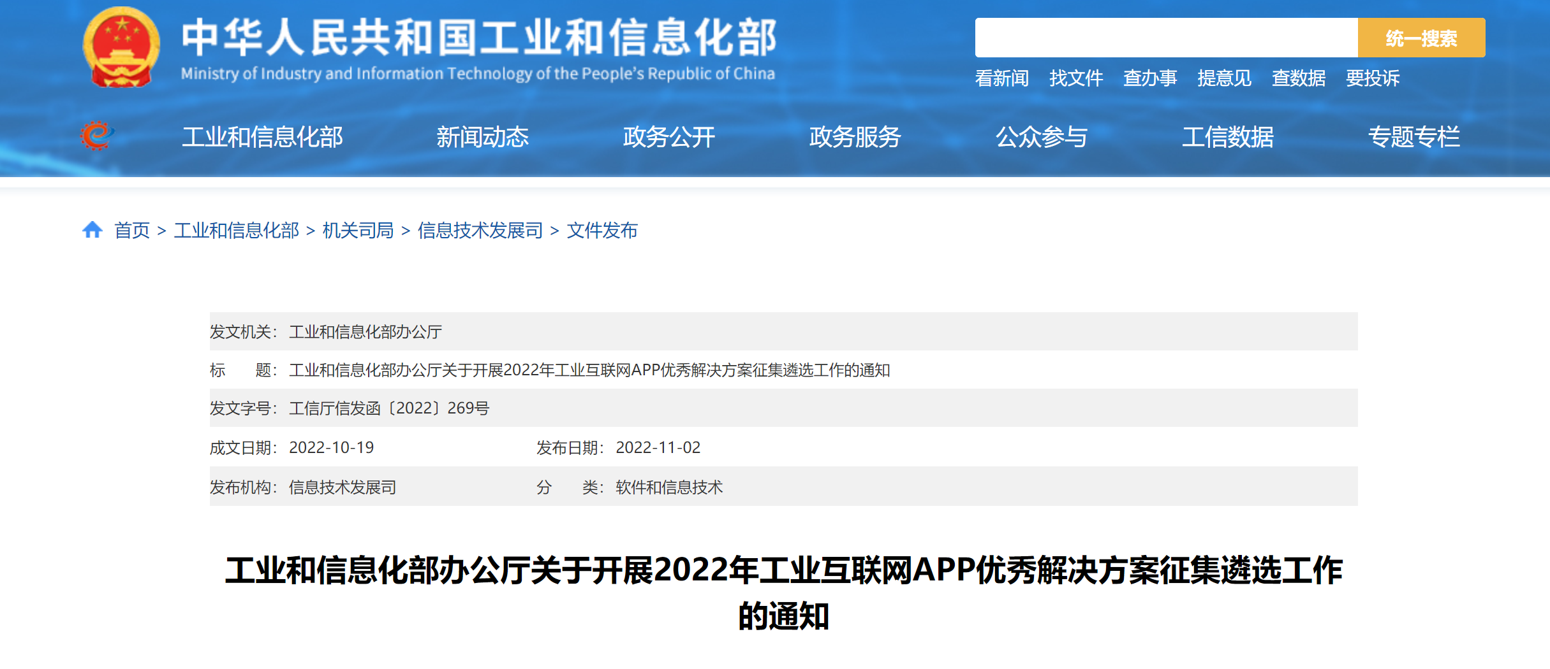
Task: Click the document number 工信厅信发函〔2022〕269号
Action: coord(389,408)
